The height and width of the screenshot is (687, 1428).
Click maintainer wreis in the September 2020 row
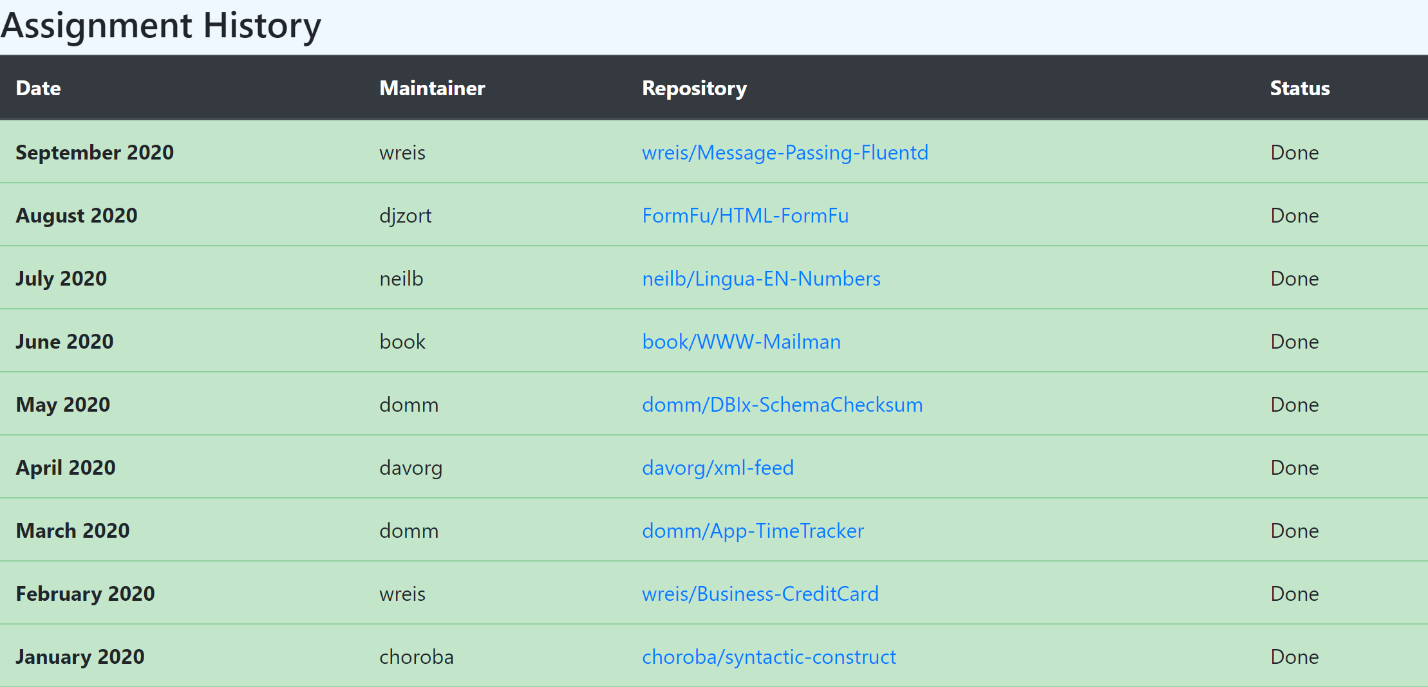coord(402,152)
